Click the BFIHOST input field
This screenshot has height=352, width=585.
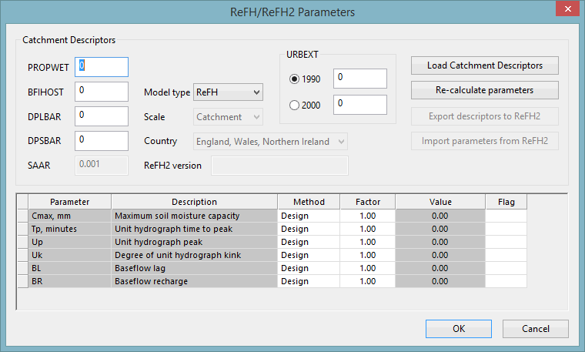point(102,92)
